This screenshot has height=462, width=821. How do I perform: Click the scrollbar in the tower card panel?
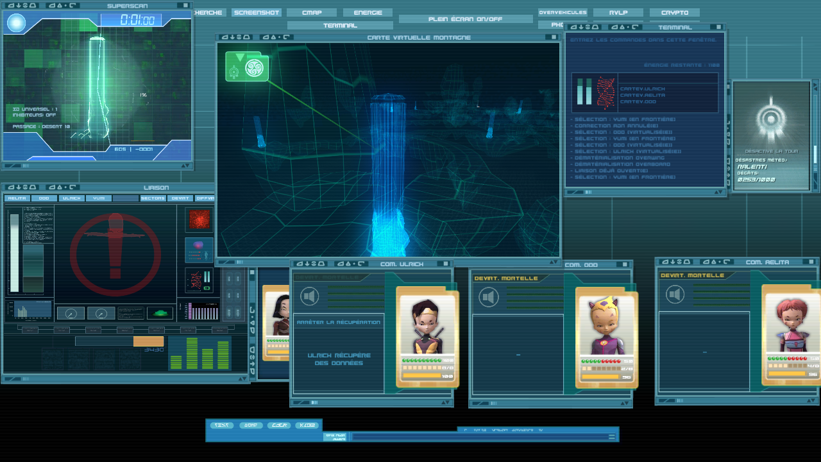pos(815,154)
